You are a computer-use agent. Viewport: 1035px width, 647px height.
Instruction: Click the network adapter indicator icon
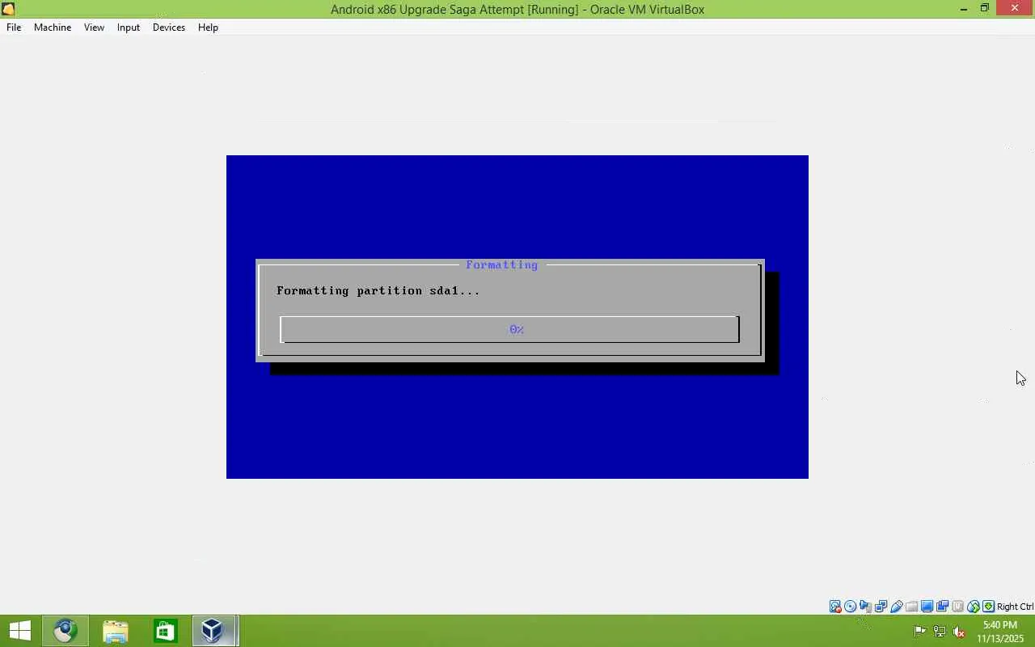[x=881, y=607]
